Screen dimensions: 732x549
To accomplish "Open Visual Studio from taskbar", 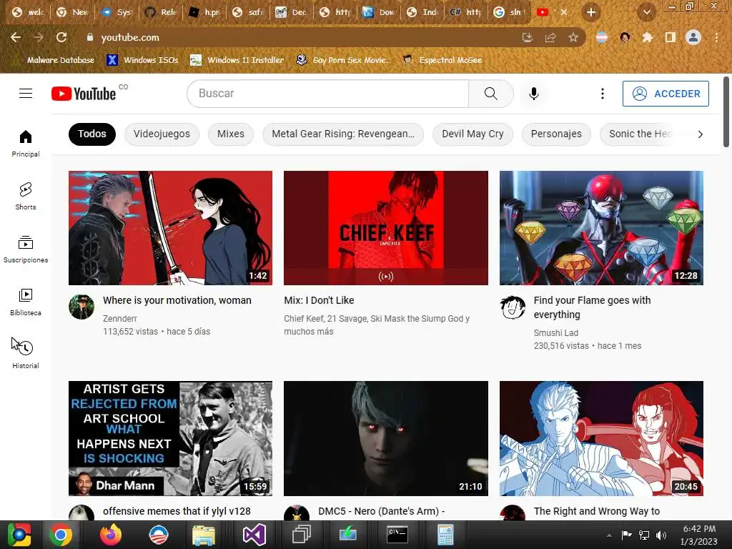I will pos(254,535).
